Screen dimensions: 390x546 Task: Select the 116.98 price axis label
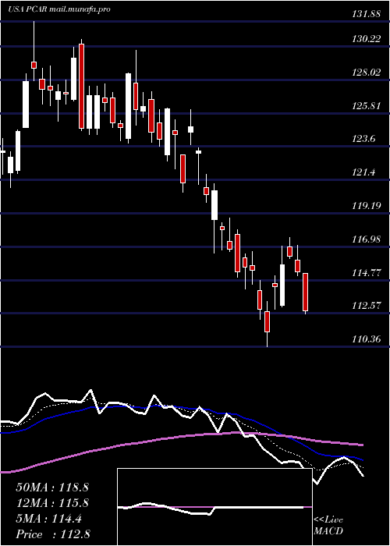pos(366,239)
